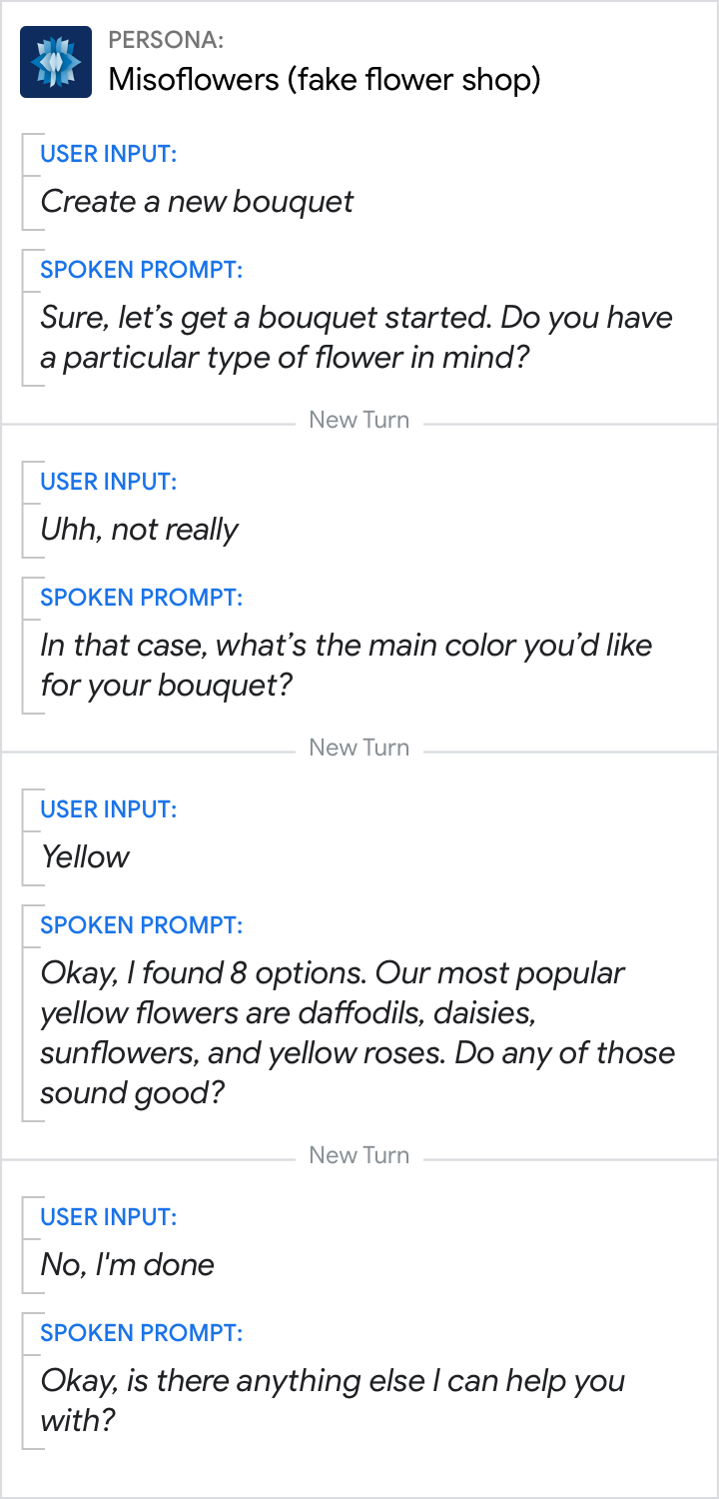Image resolution: width=719 pixels, height=1499 pixels.
Task: Select the 'No, I'm done' user input text
Action: point(127,1265)
